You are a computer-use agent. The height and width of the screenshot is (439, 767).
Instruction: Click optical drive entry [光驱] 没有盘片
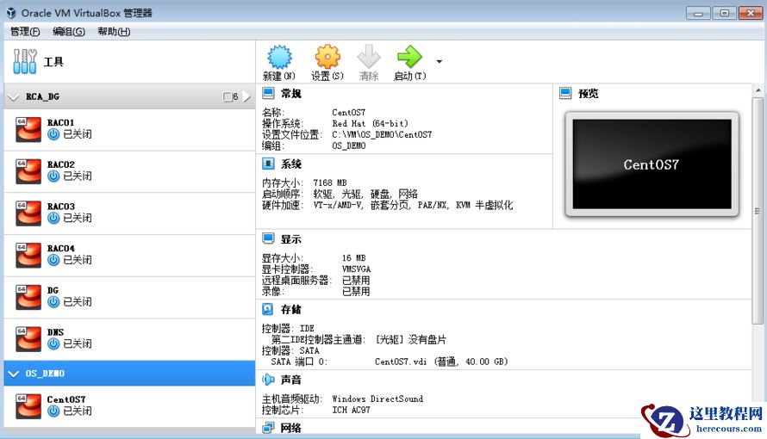(411, 339)
